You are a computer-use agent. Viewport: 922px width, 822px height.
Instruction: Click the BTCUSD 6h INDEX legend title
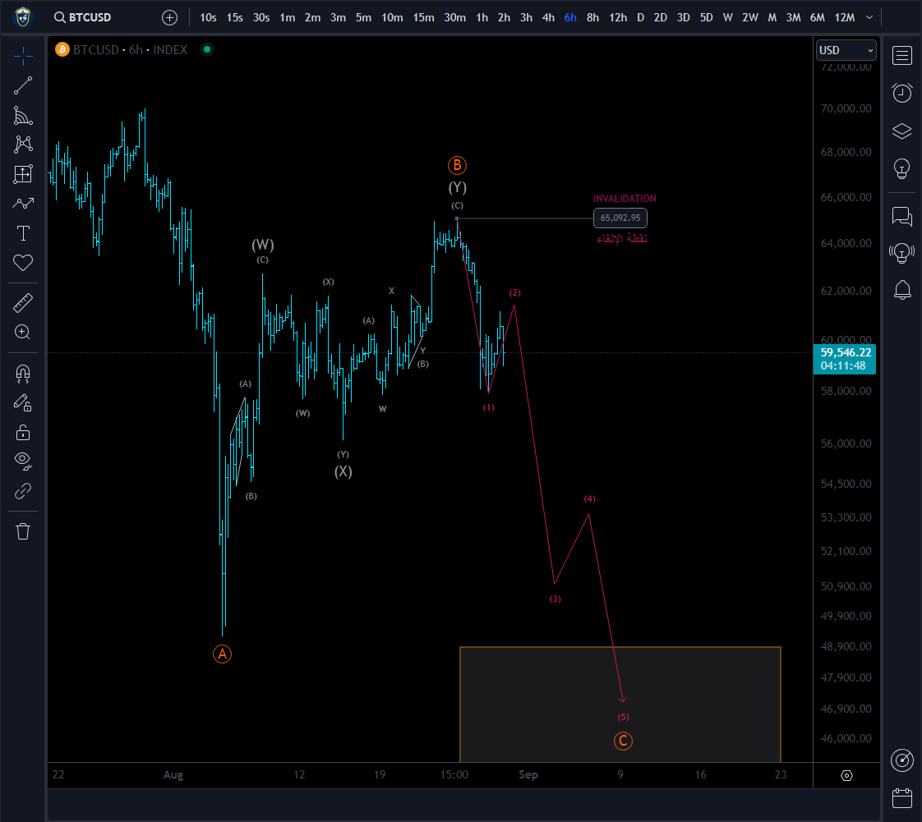tap(130, 50)
